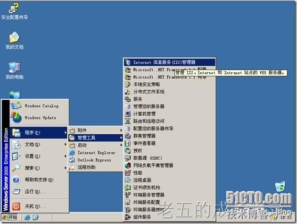Open 计算机管理 entry
Viewport: 297px width, 224px height.
(169, 114)
